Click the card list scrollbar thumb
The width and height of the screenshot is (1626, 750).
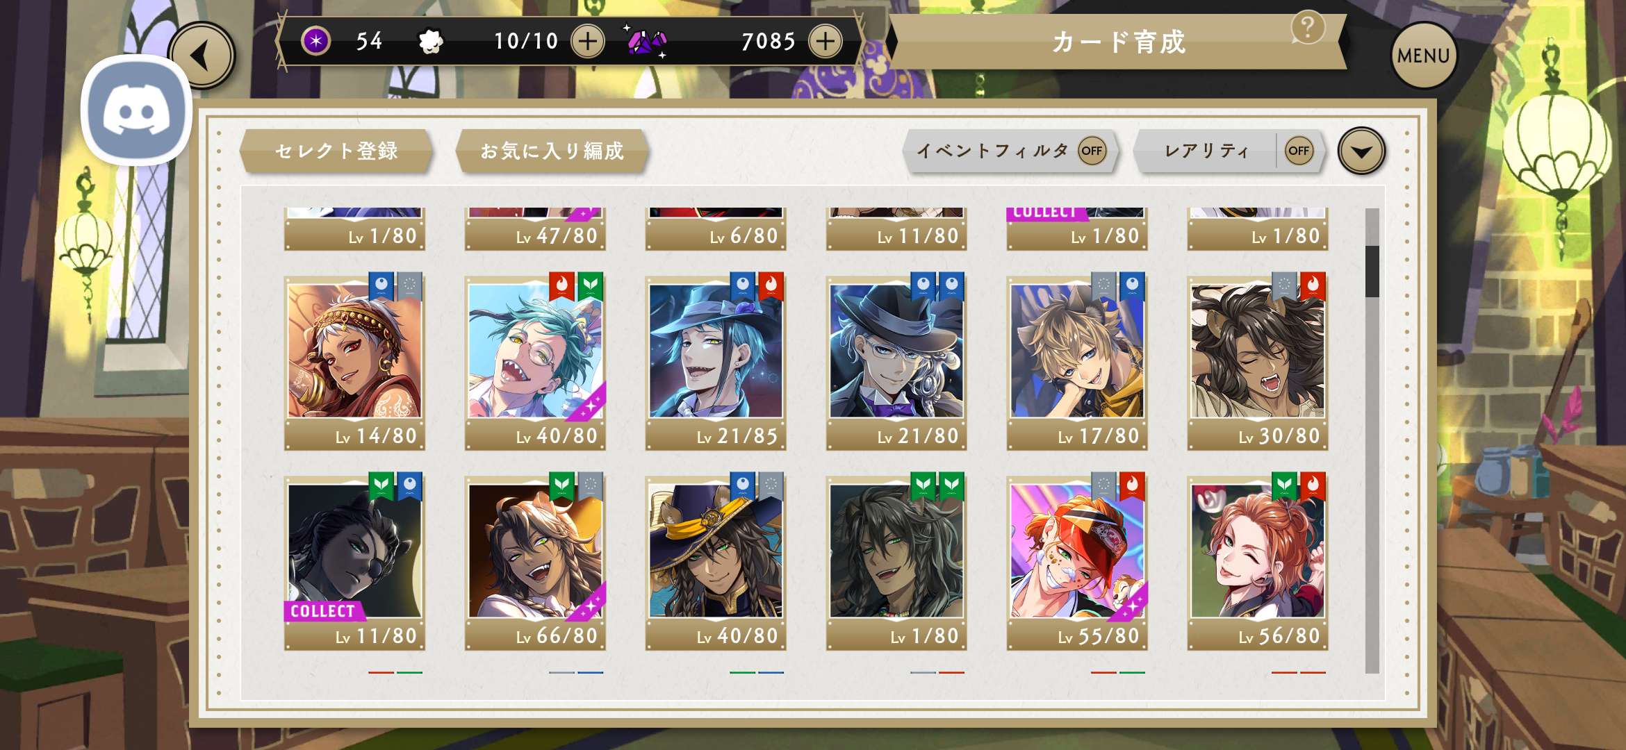click(1372, 271)
